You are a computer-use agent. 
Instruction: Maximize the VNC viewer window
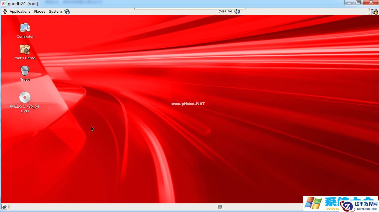coord(358,2)
